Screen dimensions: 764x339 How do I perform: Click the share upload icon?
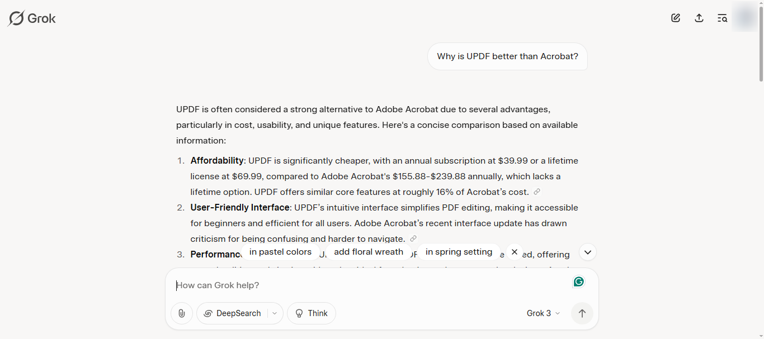tap(699, 18)
